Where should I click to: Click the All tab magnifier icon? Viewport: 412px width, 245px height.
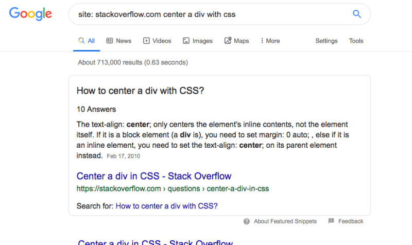tap(81, 41)
